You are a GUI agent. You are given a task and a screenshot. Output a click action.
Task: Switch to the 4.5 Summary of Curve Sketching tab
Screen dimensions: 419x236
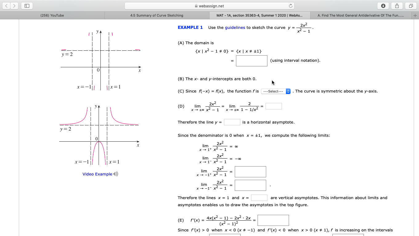157,15
